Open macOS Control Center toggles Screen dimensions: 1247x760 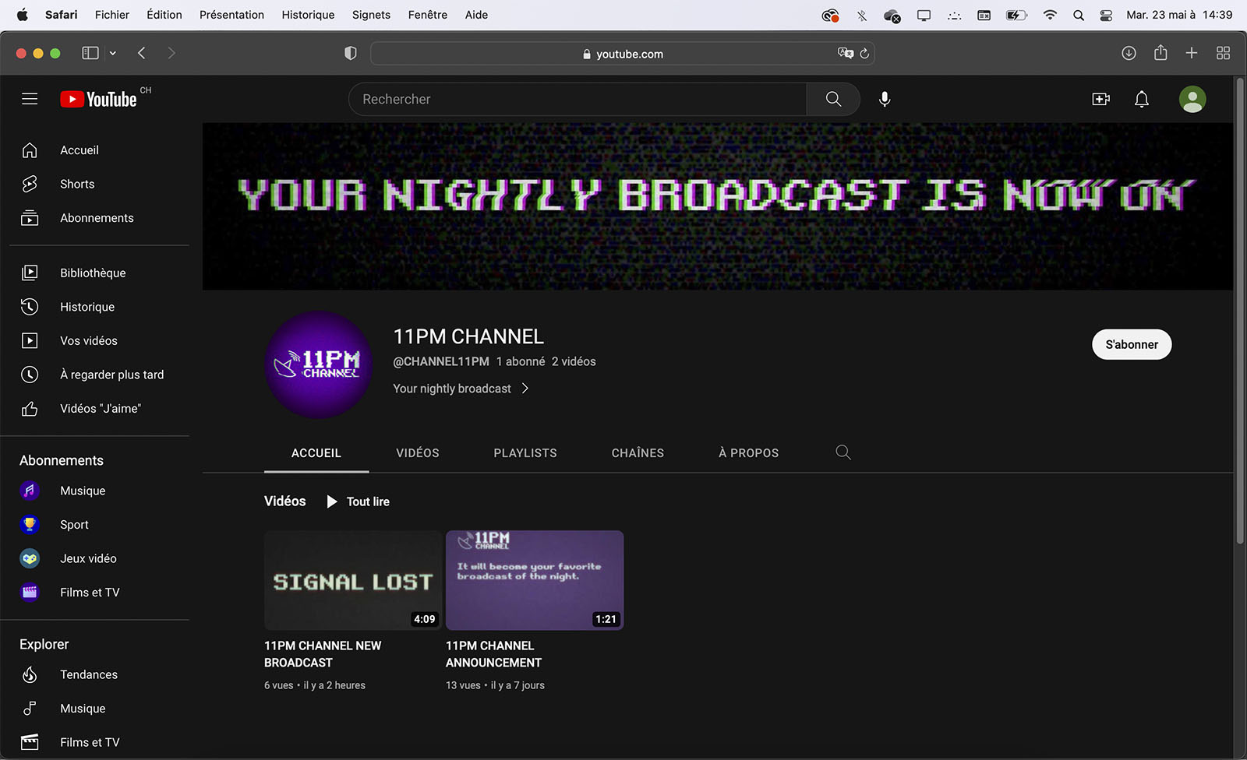(1106, 15)
